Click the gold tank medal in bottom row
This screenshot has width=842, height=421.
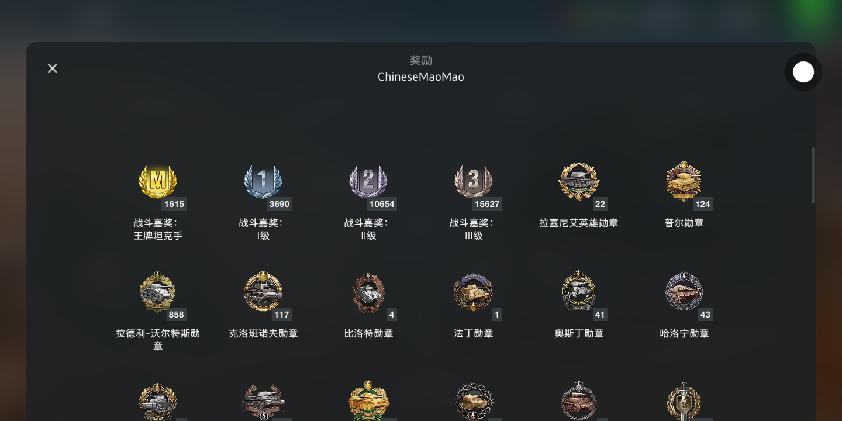368,401
